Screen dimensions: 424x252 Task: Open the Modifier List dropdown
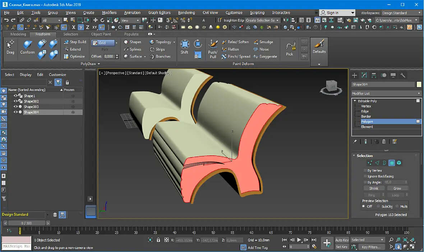[386, 93]
